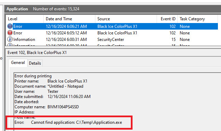This screenshot has width=221, height=131.
Task: Click the information icon beside the SecurityCenter 6:00:31 event
Action: [x=10, y=39]
